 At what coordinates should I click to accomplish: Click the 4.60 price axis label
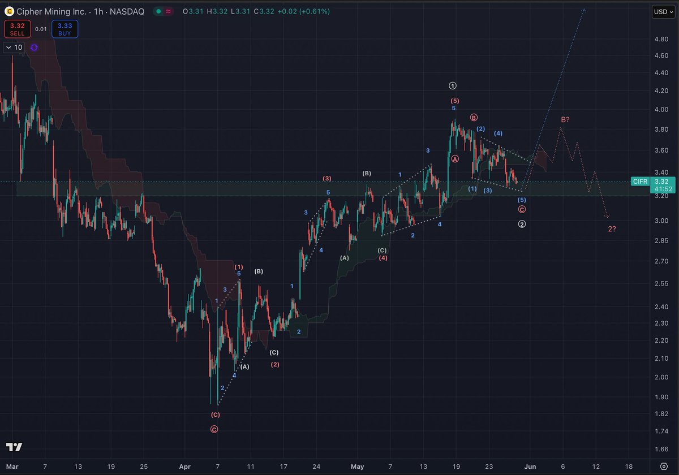pos(662,55)
